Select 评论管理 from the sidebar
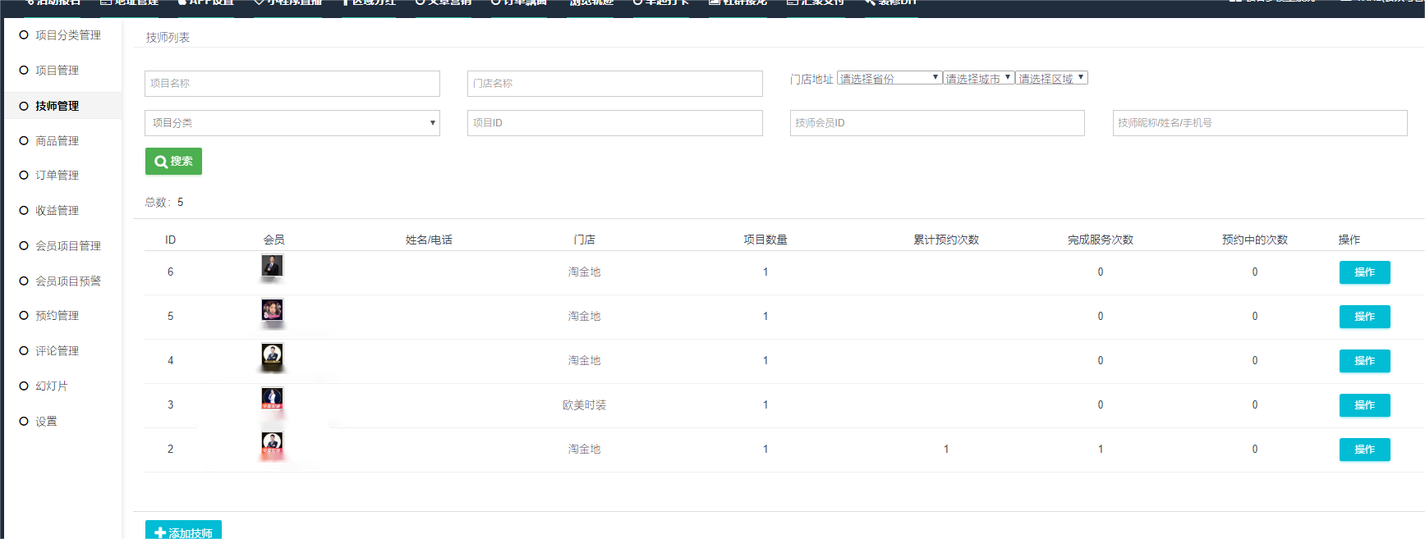 (x=57, y=351)
